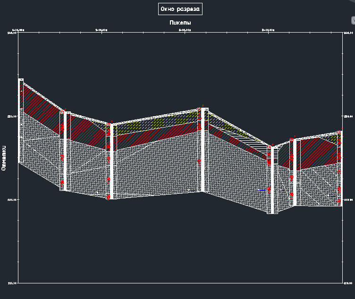Click the red marker atop borehole 5
Viewport: 355px width, 299px height.
[199, 110]
